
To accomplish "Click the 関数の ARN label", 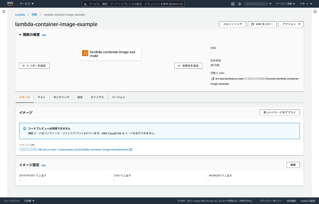I will click(x=217, y=73).
